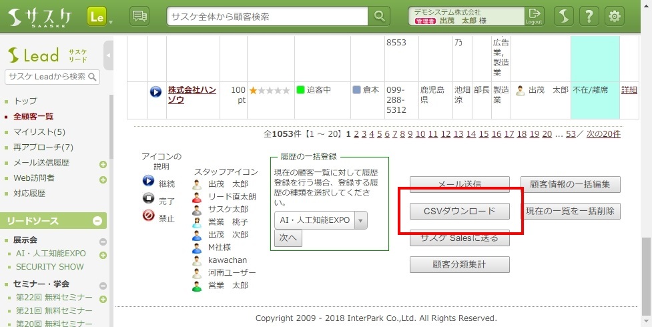Go to 次の20件 pagination link
The width and height of the screenshot is (652, 327).
pos(603,134)
